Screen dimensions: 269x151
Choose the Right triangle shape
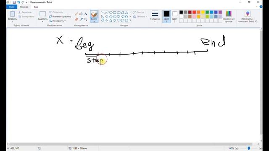103,16
